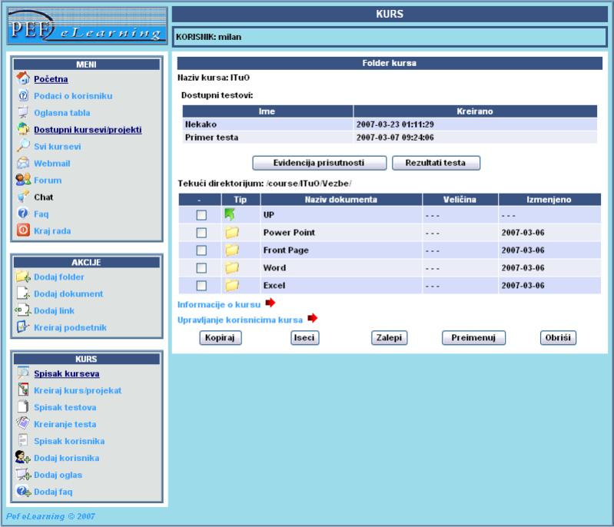The image size is (614, 527).
Task: Open the Word folder icon
Action: coord(232,267)
